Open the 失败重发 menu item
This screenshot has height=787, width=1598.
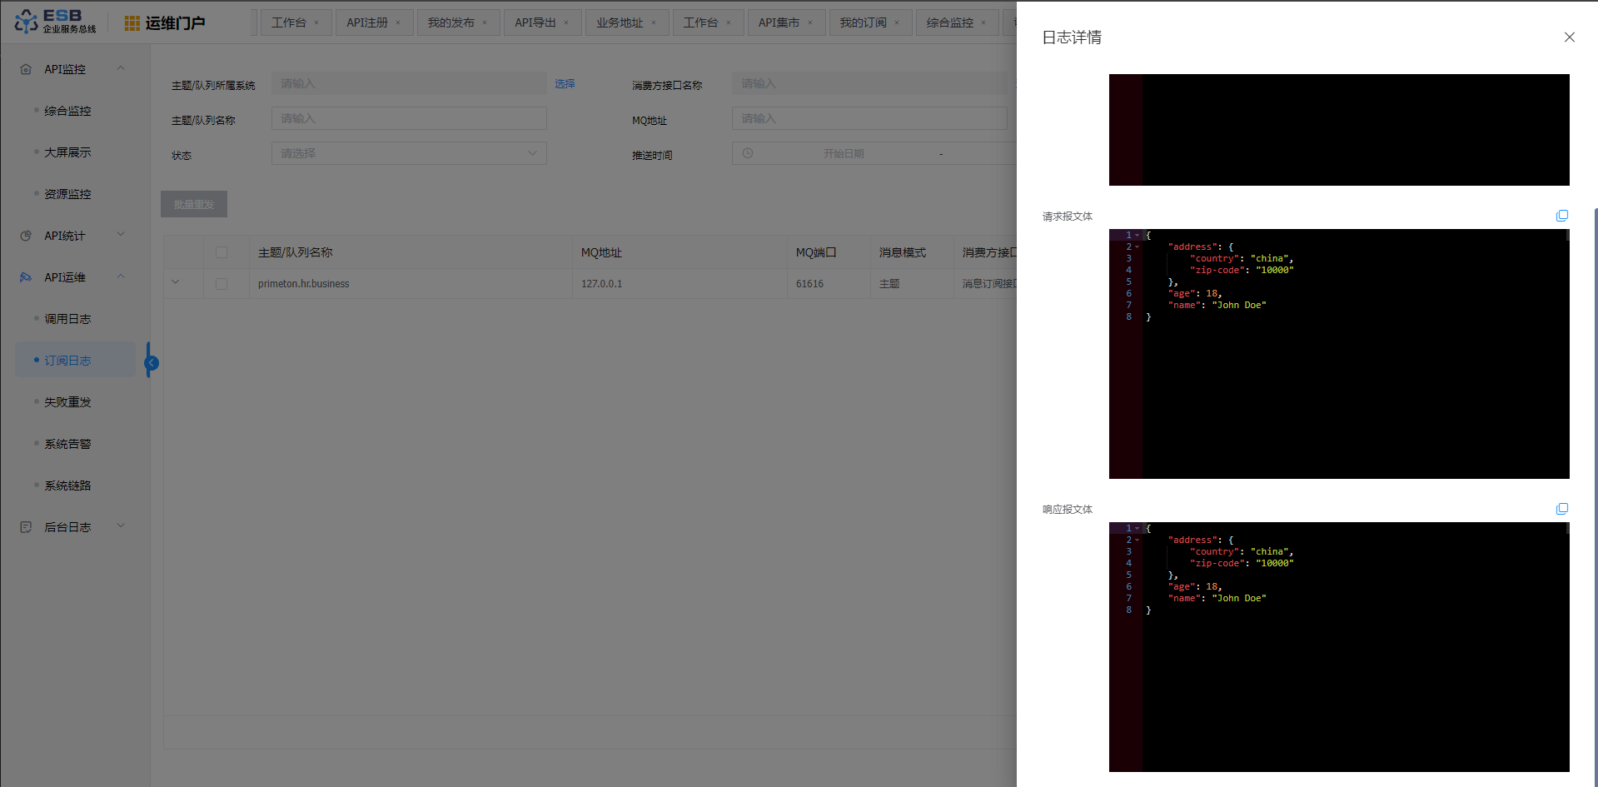(x=67, y=402)
